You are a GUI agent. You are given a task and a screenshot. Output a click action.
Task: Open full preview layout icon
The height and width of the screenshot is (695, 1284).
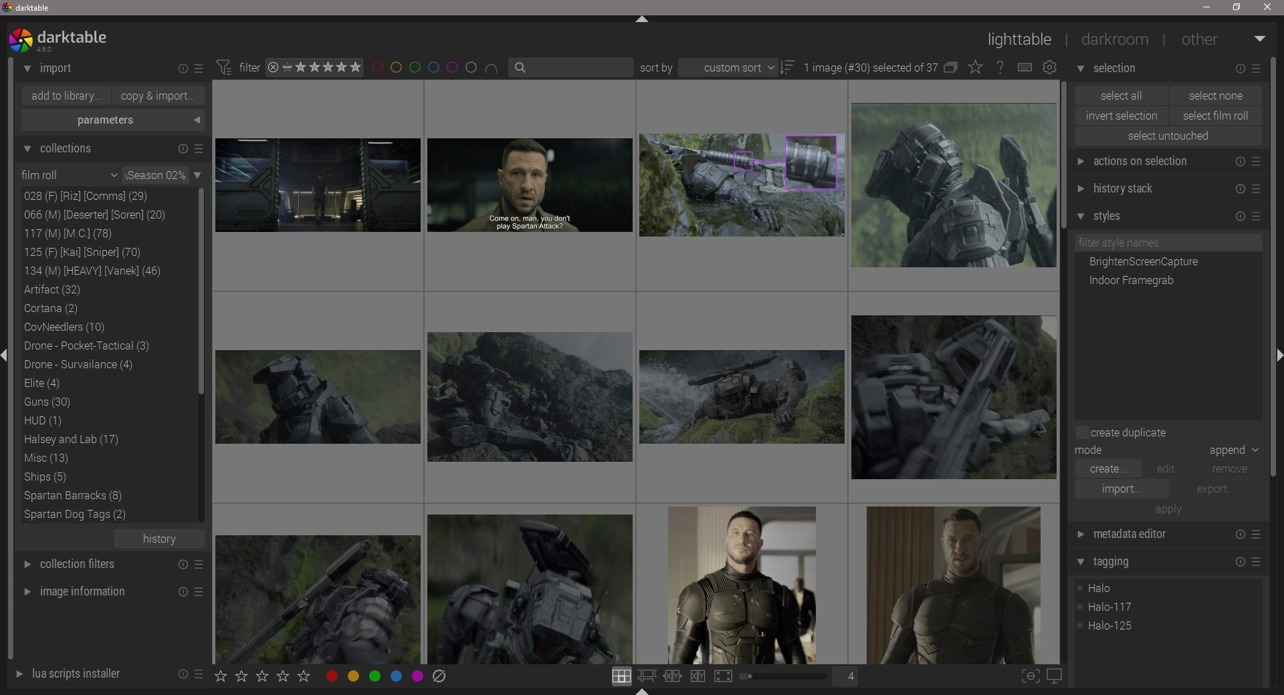tap(723, 676)
